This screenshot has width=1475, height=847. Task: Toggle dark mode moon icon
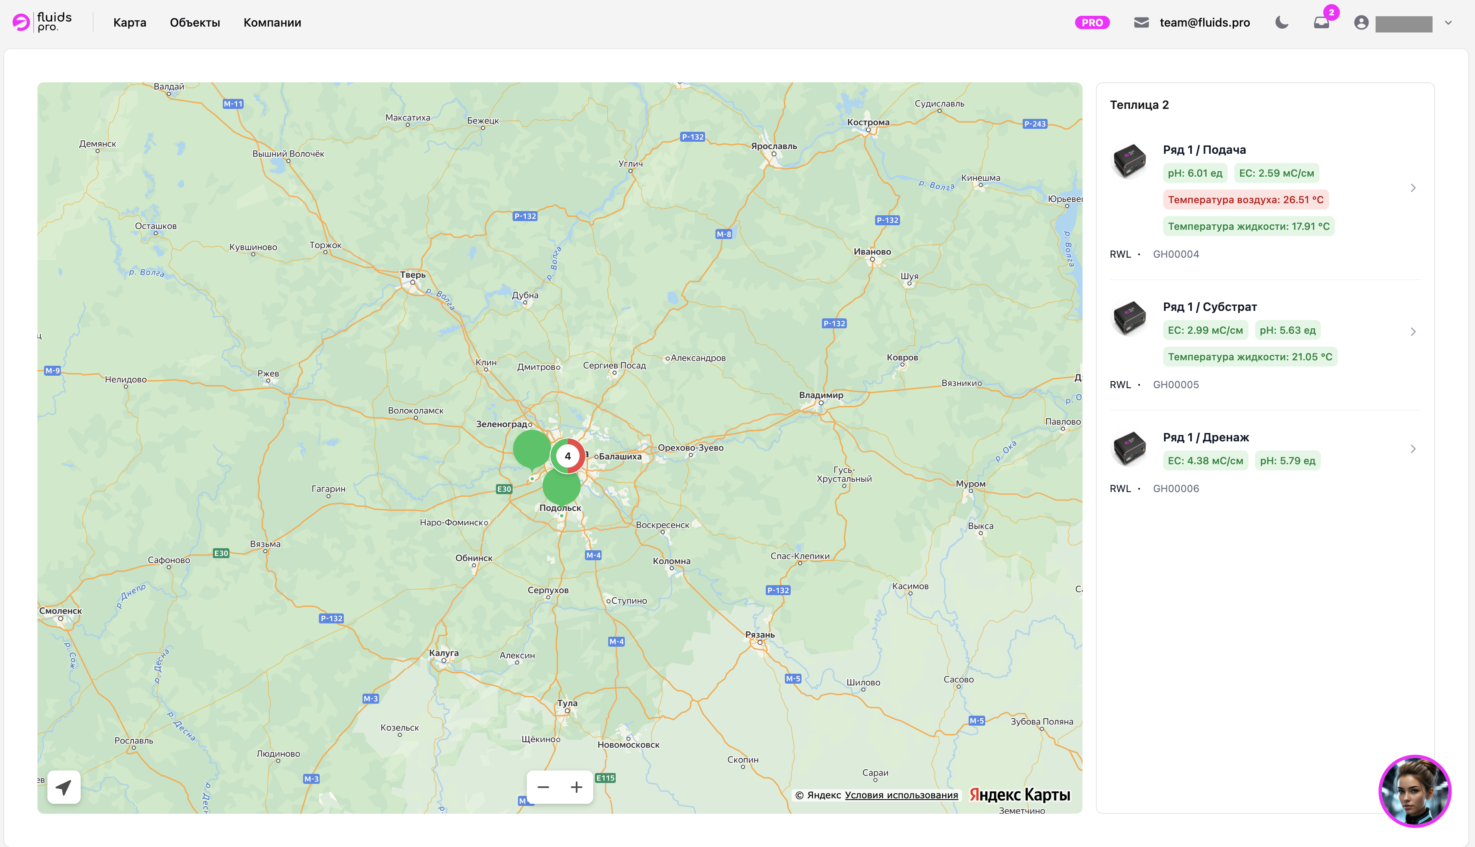coord(1282,23)
